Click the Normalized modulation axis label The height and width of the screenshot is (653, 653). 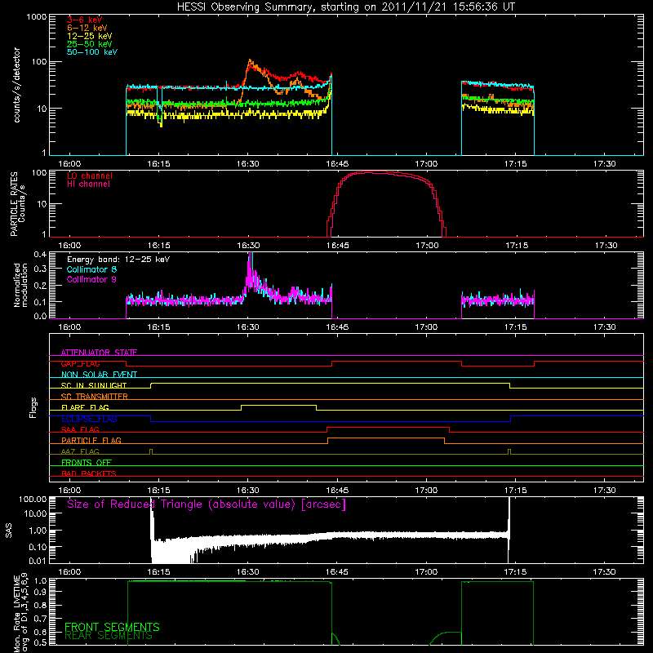(20, 285)
